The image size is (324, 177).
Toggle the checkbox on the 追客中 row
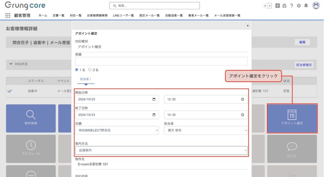click(x=9, y=91)
